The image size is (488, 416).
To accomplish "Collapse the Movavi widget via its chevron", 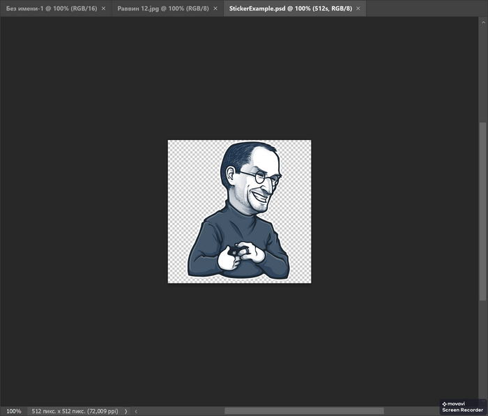I will (x=483, y=401).
